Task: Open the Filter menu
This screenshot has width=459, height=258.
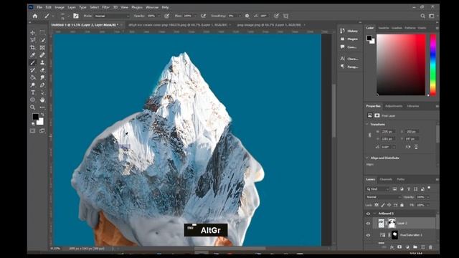Action: [105, 7]
